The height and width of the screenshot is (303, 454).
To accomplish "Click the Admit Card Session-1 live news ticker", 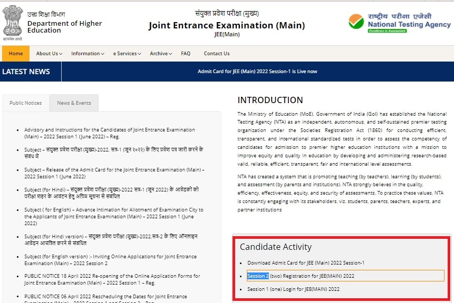I will click(257, 72).
